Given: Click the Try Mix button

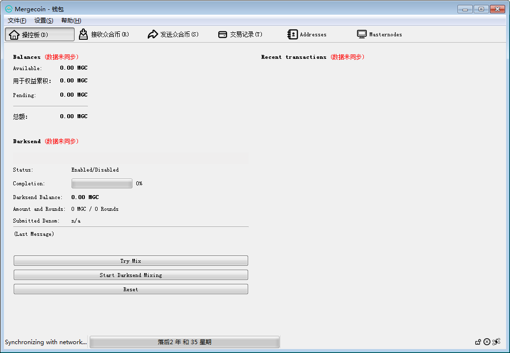Looking at the screenshot, I should [131, 261].
